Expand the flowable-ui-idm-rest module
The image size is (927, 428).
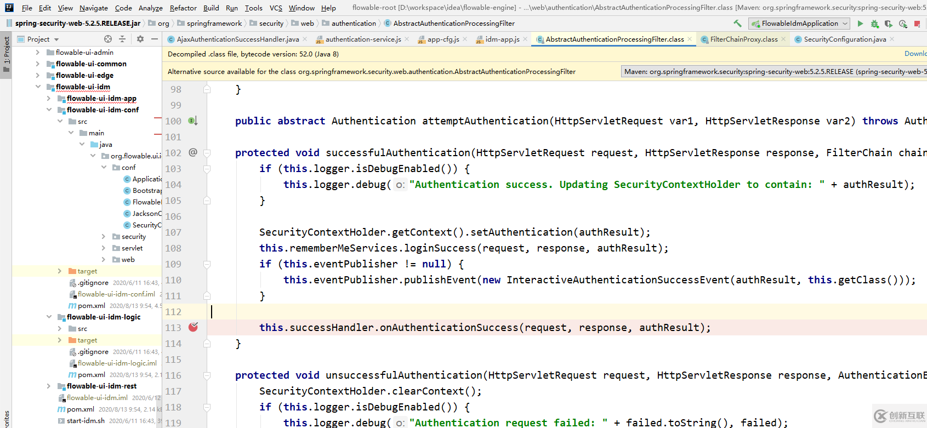49,386
